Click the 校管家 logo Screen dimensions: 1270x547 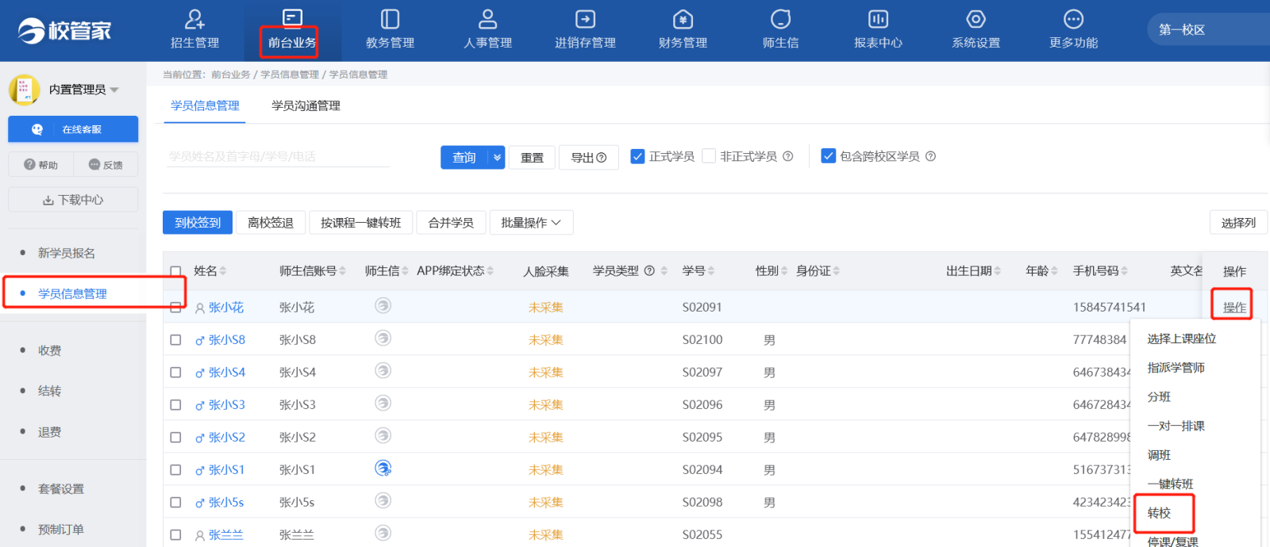(x=65, y=31)
